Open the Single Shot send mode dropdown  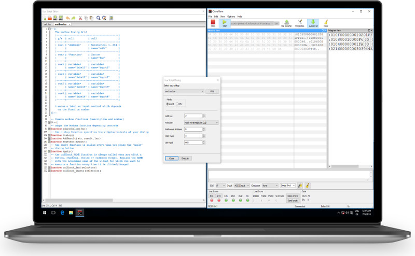pyautogui.click(x=288, y=186)
